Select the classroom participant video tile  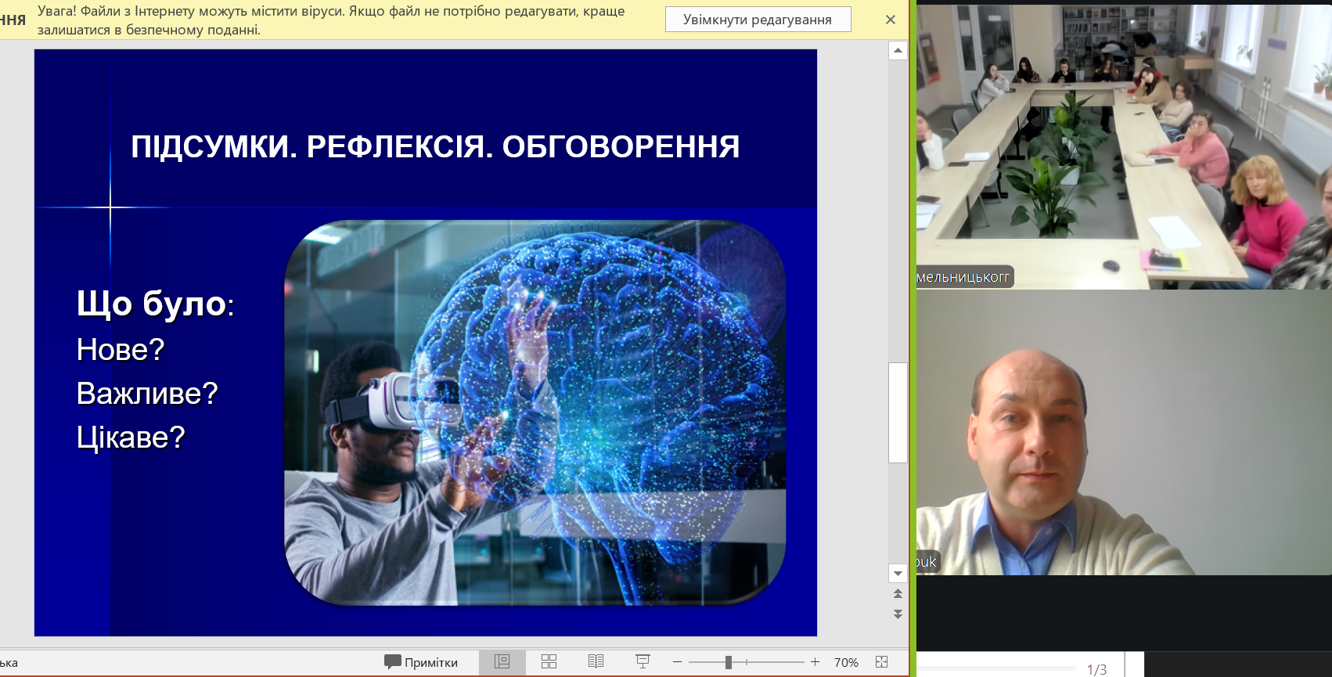(x=1124, y=146)
